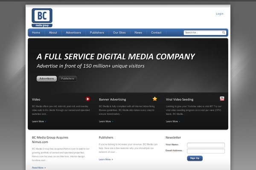Click the banner headline A FULL SERVICE DIGITAL MEDIA COMPANY
This screenshot has height=170, width=256.
coord(116,57)
